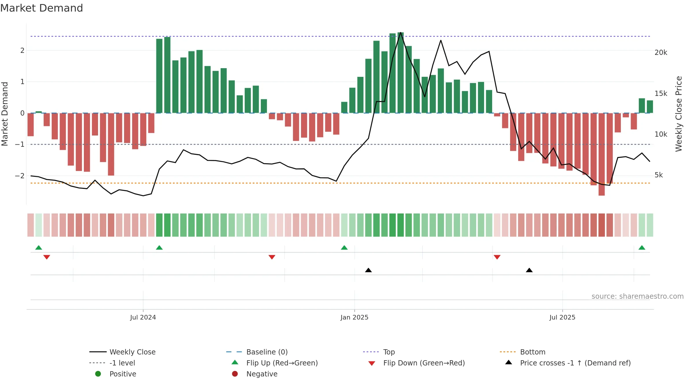Click the Jul 2025 axis label
Viewport: 694px width, 390px height.
coord(562,317)
